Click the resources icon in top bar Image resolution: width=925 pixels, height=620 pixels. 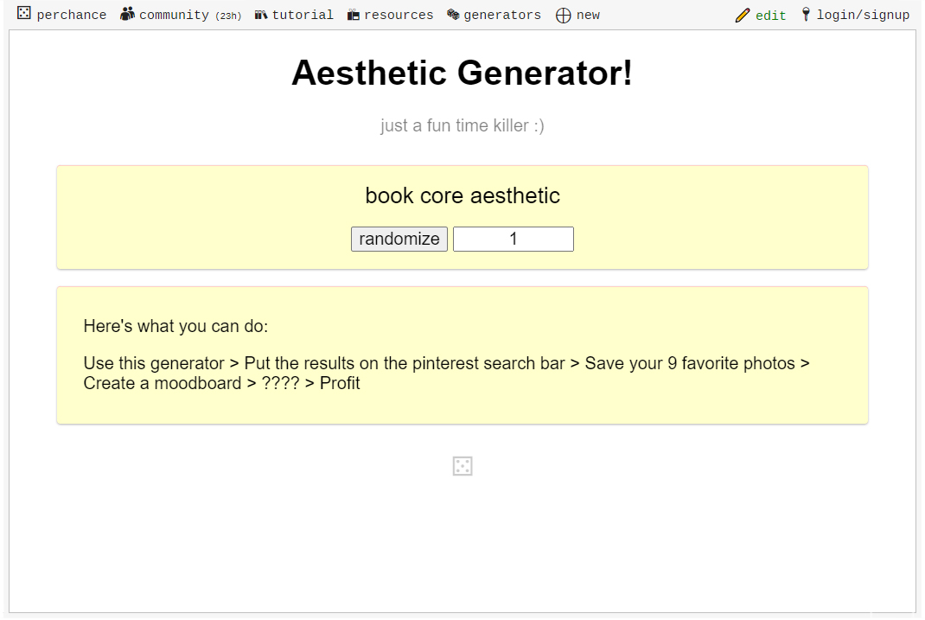[x=354, y=15]
